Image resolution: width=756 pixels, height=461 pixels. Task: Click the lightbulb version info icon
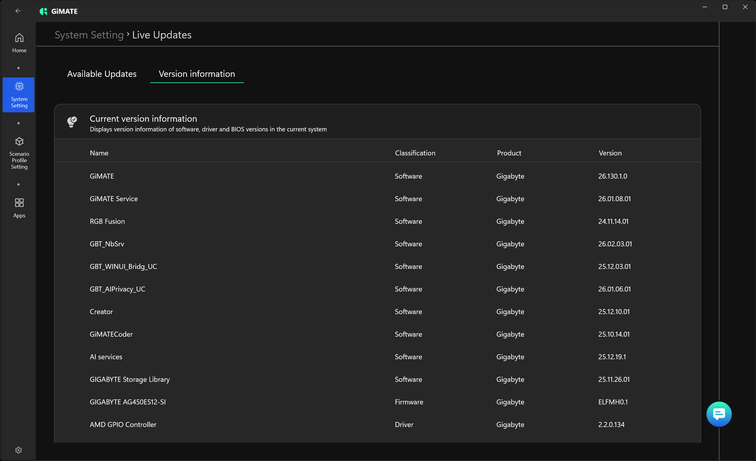[x=72, y=122]
